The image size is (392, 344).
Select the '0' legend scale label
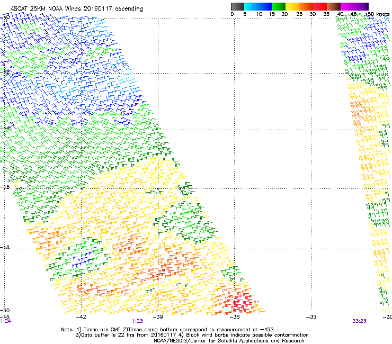[x=232, y=14]
